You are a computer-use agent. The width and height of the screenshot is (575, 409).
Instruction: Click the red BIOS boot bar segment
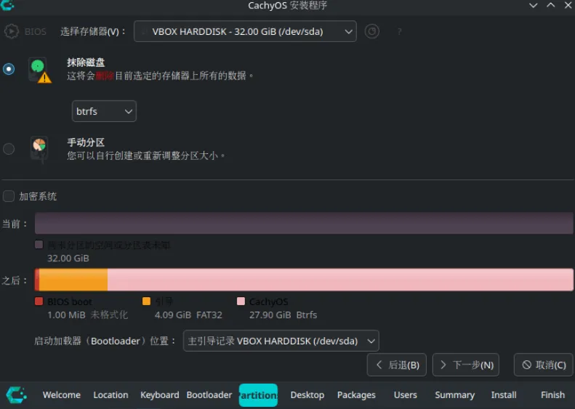pyautogui.click(x=37, y=280)
